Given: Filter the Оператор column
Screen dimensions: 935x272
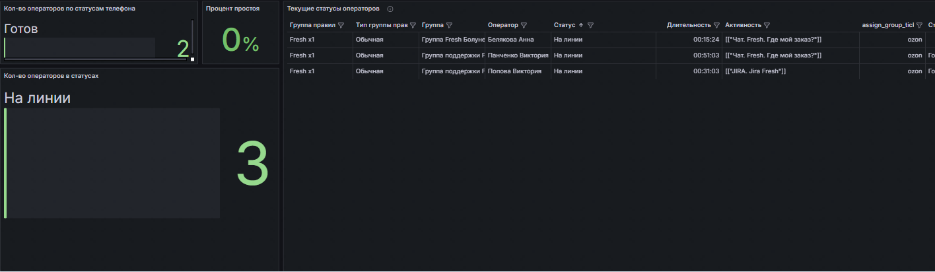Looking at the screenshot, I should (x=524, y=25).
